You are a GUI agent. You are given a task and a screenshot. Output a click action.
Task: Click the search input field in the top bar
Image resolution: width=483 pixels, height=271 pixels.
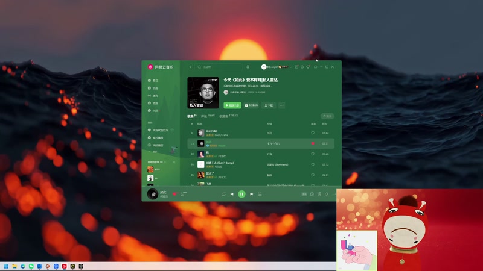tap(219, 67)
